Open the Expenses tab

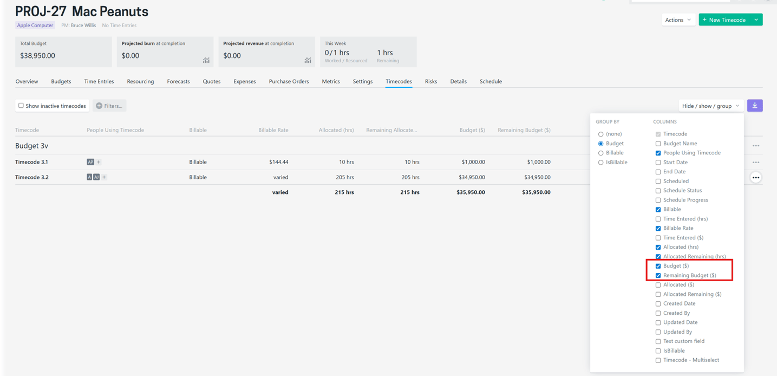click(x=245, y=81)
